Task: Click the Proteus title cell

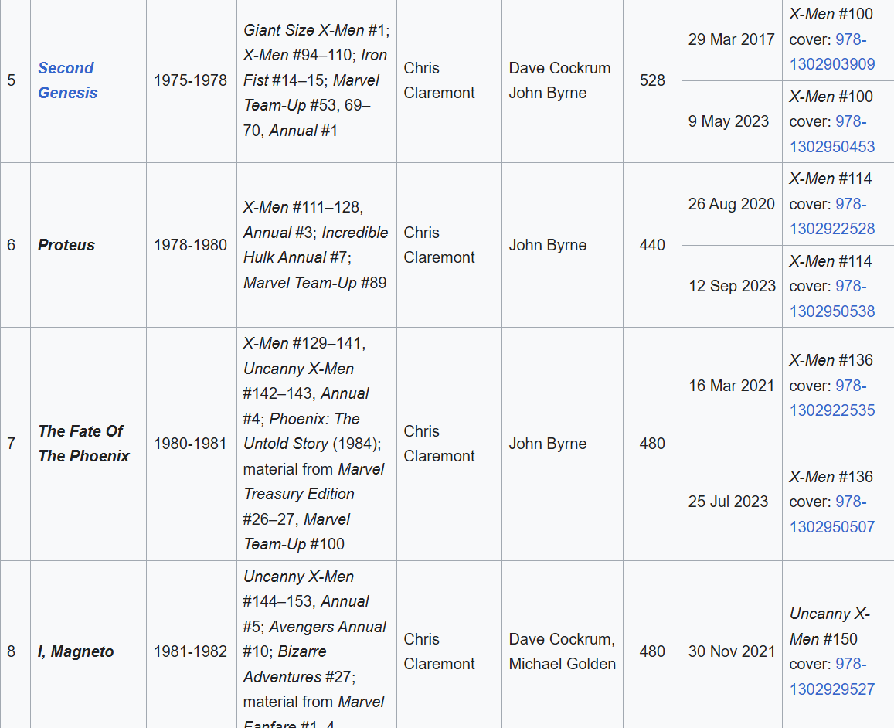Action: tap(66, 245)
